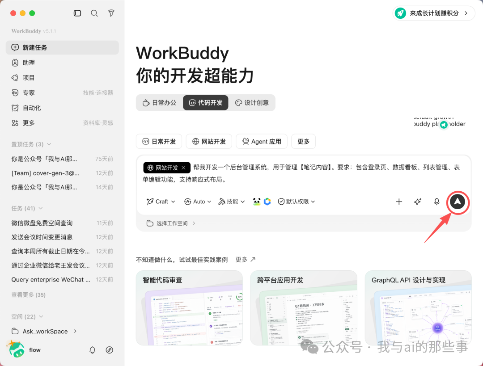Open the 微信微盘免费空间查询 task

62,223
